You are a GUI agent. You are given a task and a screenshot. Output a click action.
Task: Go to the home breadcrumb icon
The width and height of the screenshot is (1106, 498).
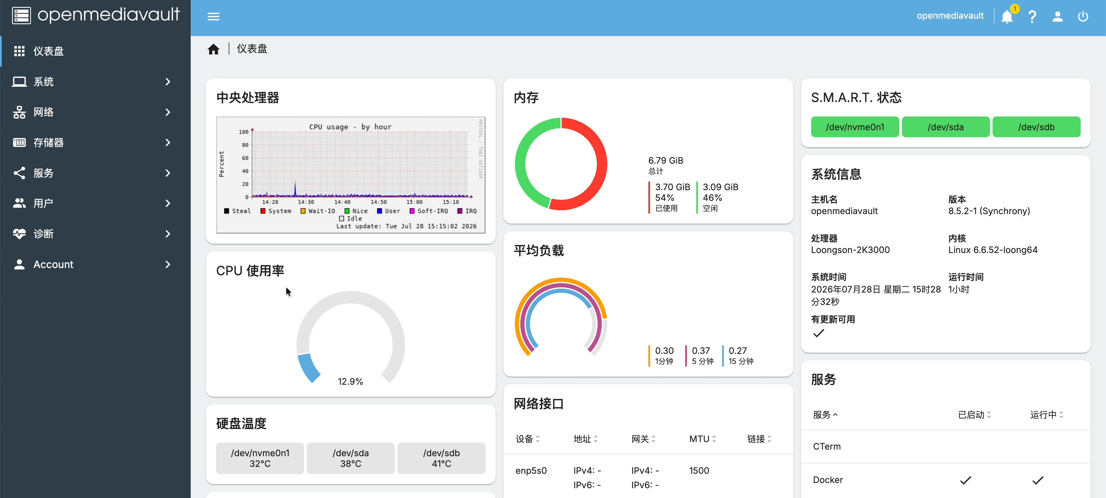point(213,49)
